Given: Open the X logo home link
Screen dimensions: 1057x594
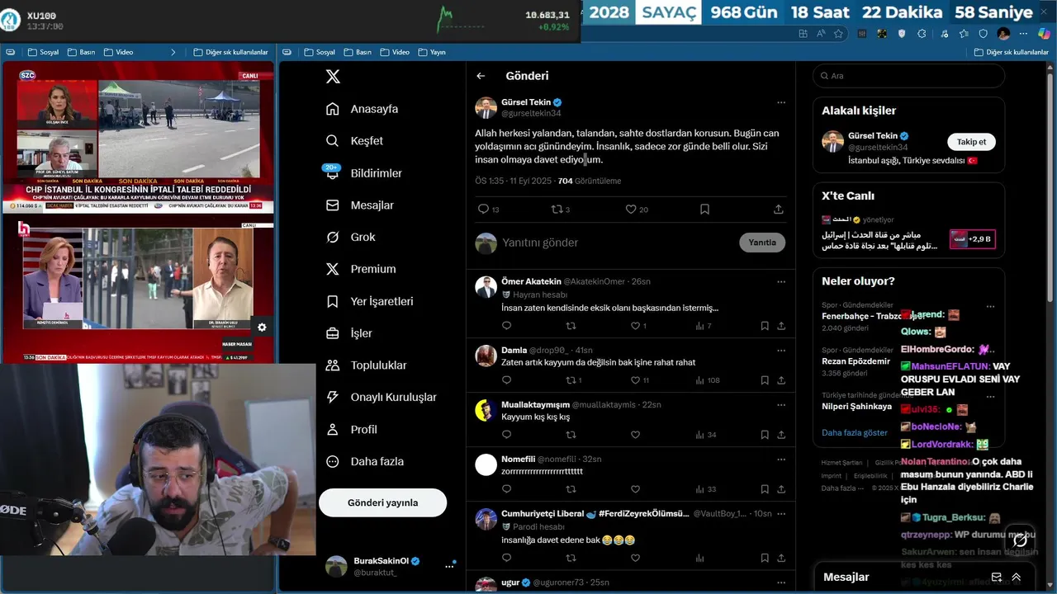Looking at the screenshot, I should pyautogui.click(x=333, y=77).
